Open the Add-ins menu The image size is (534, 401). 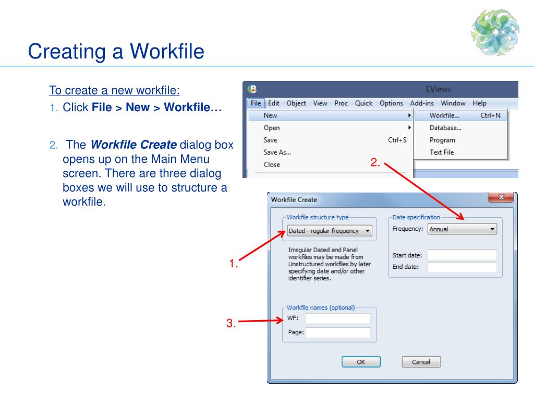[x=421, y=103]
